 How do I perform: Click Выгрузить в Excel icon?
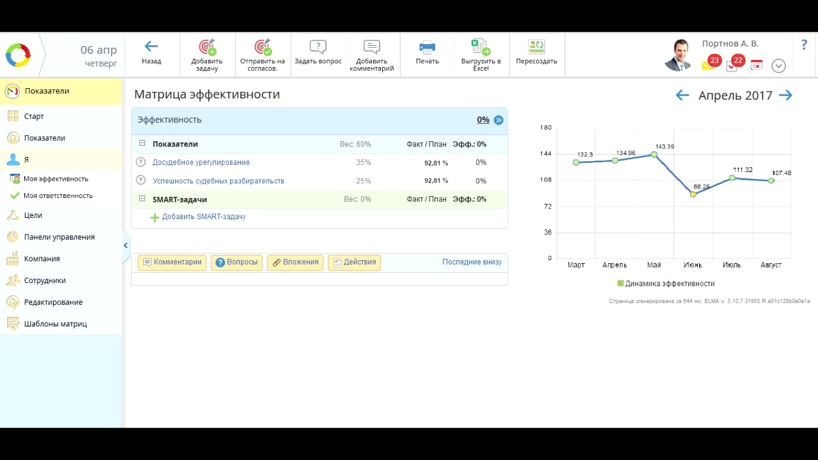coord(481,47)
